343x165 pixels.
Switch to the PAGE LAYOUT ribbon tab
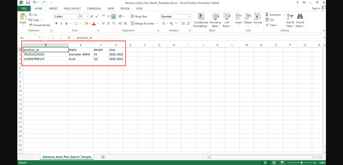[72, 9]
